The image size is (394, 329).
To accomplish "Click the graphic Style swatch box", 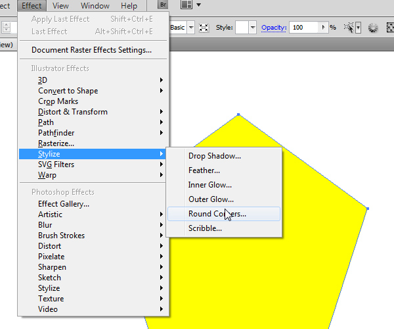I will point(242,28).
